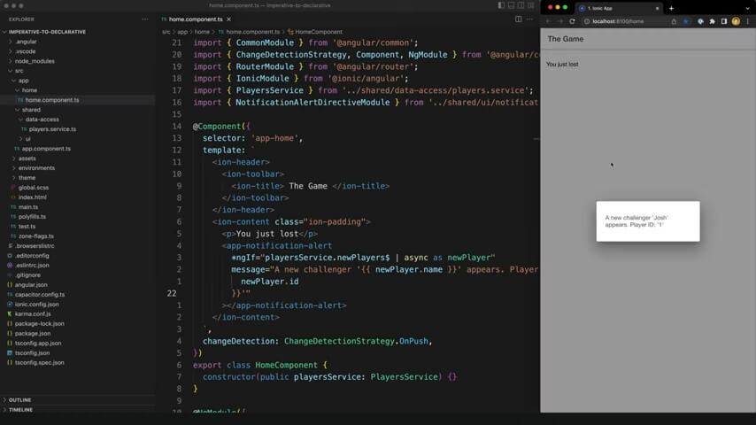The width and height of the screenshot is (756, 425).
Task: Open Explorer views and more actions ellipsis
Action: pyautogui.click(x=145, y=19)
